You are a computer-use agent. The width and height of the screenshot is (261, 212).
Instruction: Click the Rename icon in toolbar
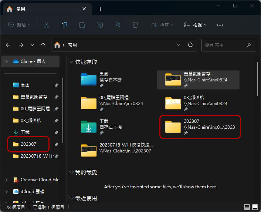[100, 25]
